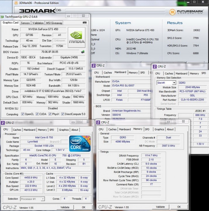This screenshot has width=209, height=211.
Task: Click Validate in the processor CPU-Z window
Action: coord(65,207)
